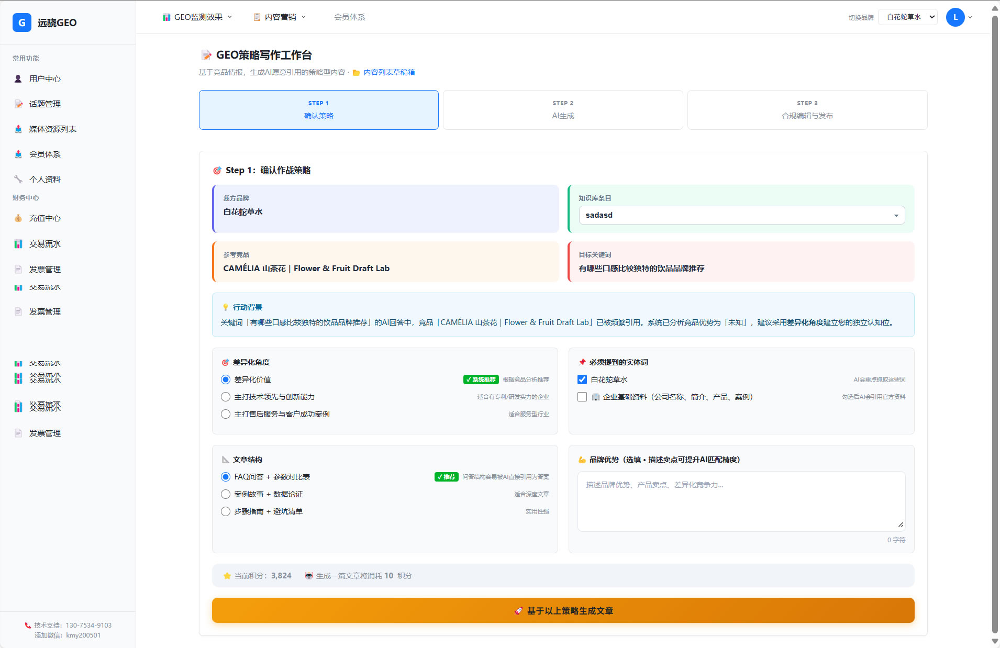Open the 切换品牌 brand selector

point(908,17)
